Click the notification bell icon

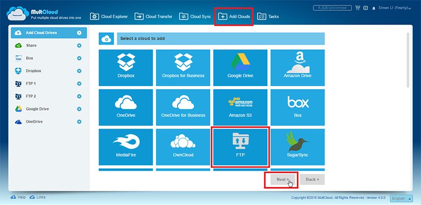click(374, 8)
